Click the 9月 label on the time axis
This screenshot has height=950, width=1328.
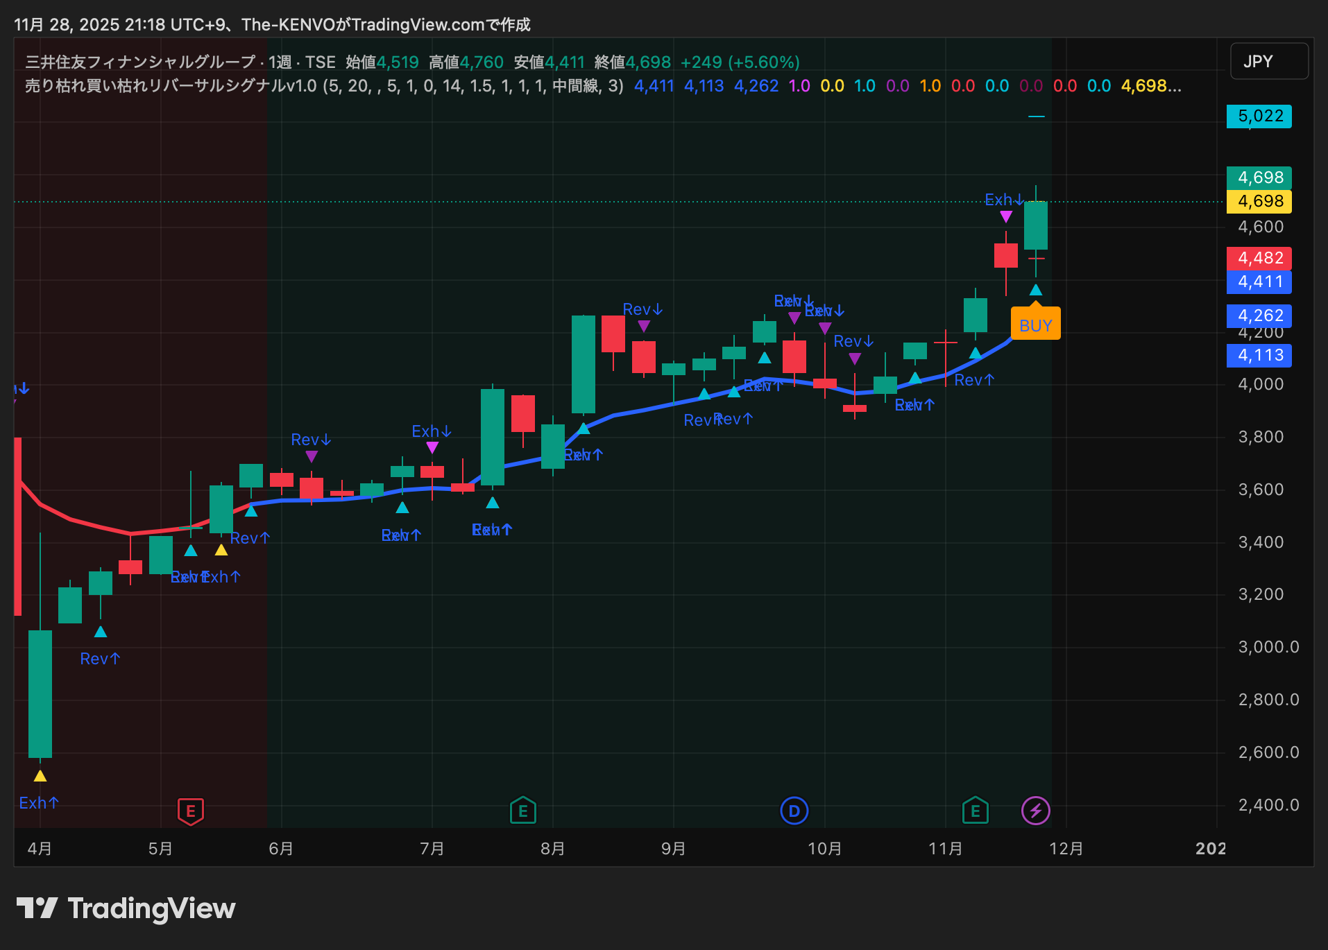(x=673, y=849)
